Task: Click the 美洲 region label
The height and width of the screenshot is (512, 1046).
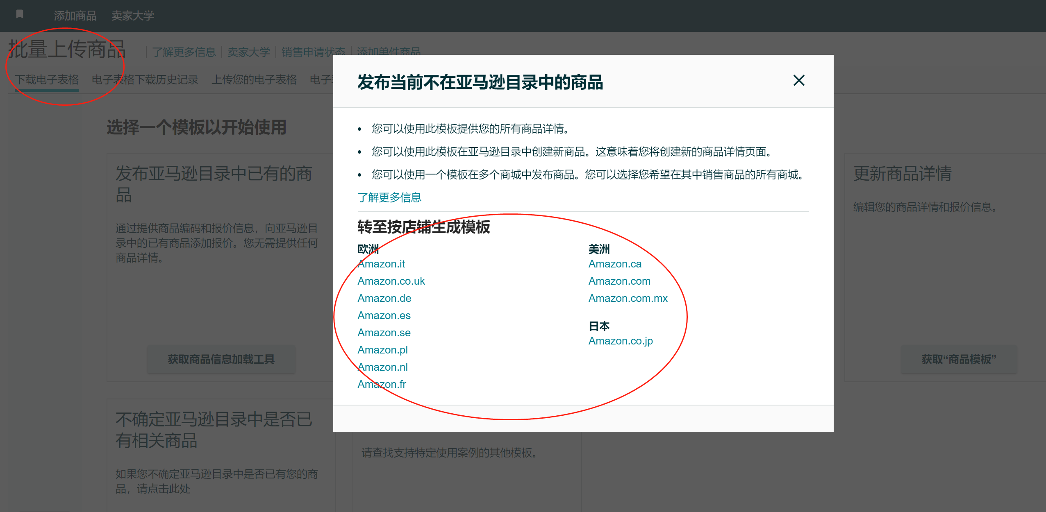Action: (x=599, y=249)
